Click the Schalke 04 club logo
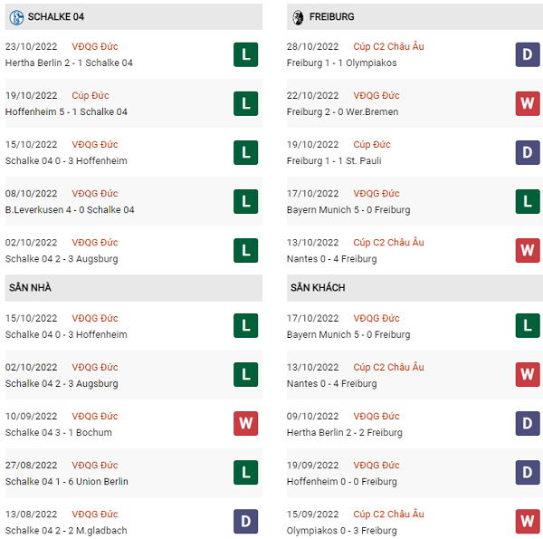 coord(15,16)
